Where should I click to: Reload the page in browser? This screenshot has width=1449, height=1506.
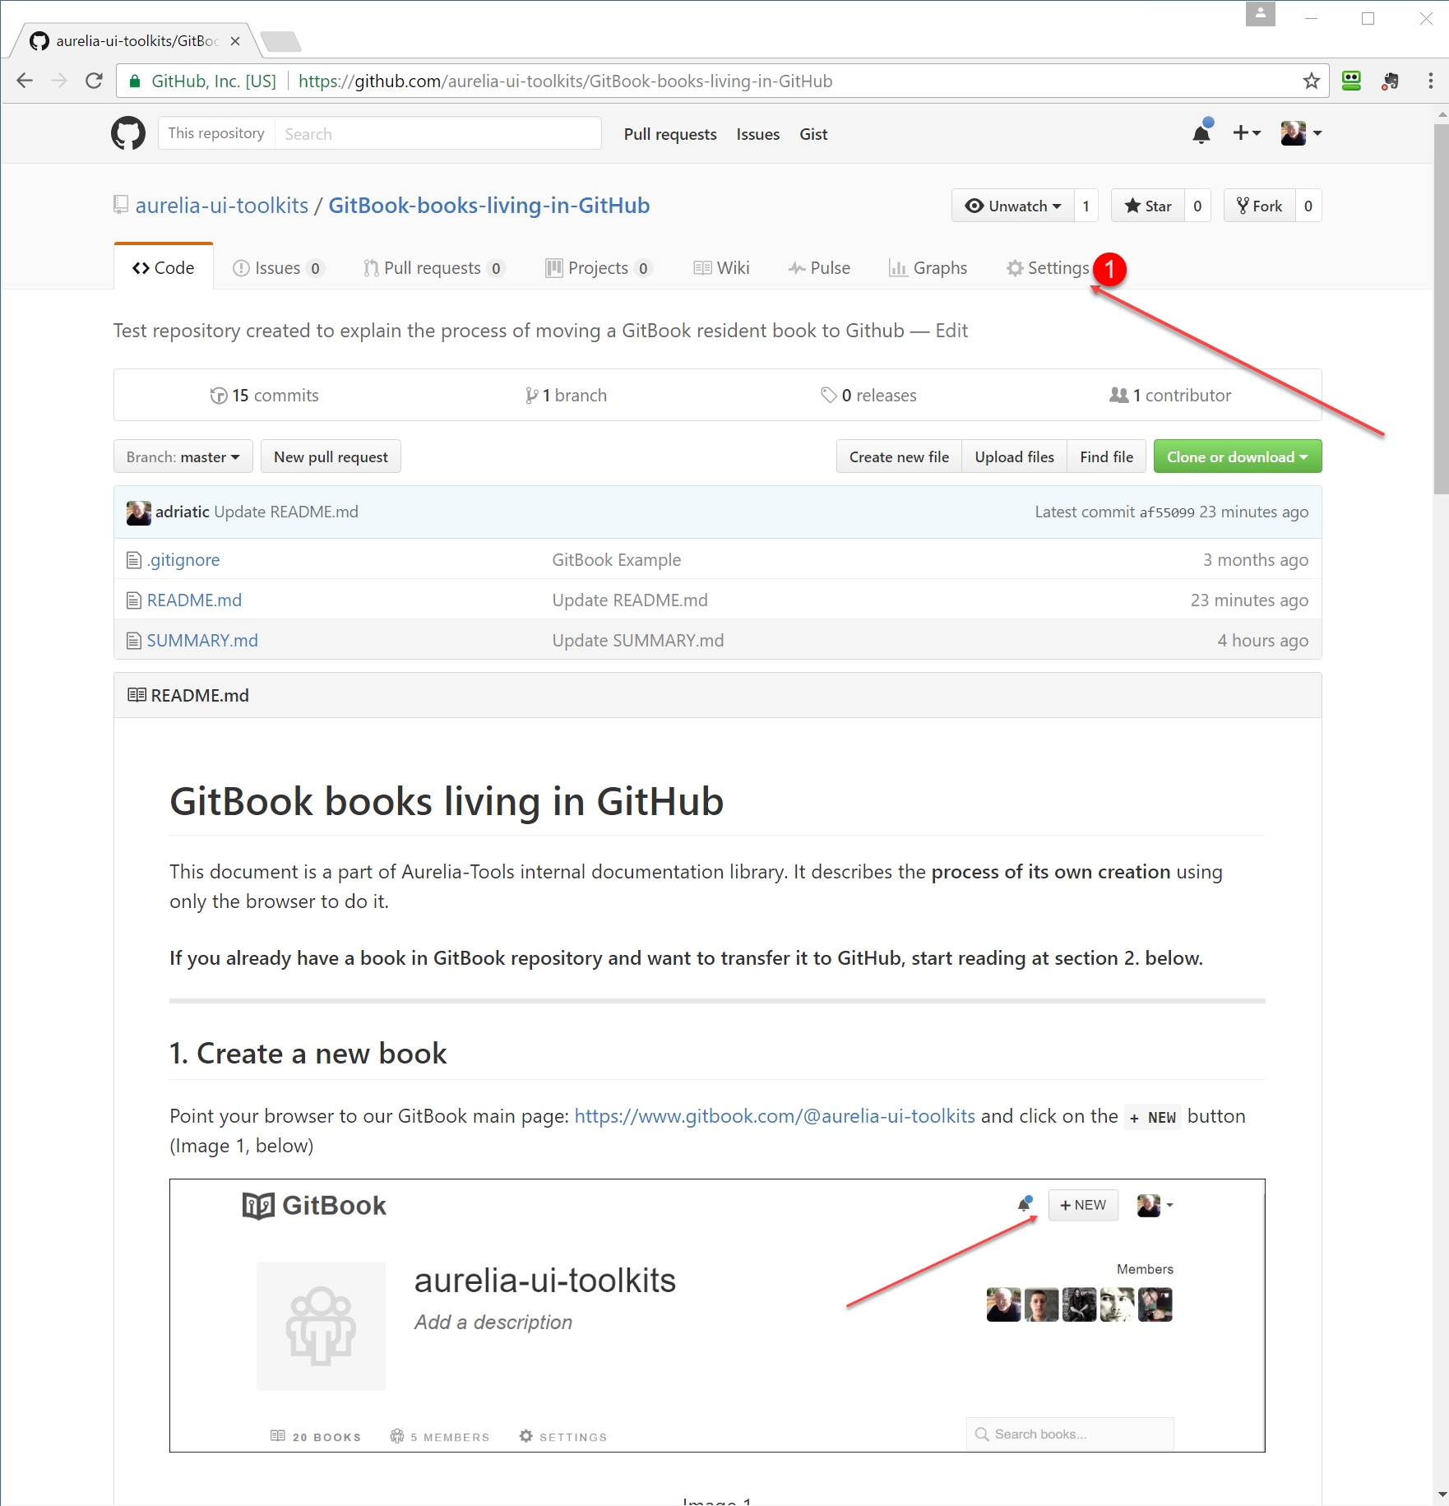coord(95,81)
